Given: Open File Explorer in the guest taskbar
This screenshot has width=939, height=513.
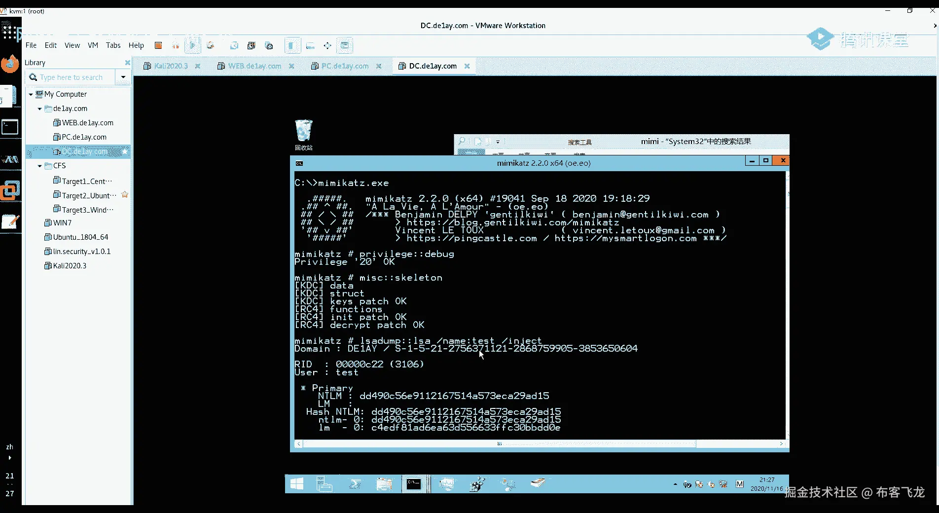Looking at the screenshot, I should point(384,484).
